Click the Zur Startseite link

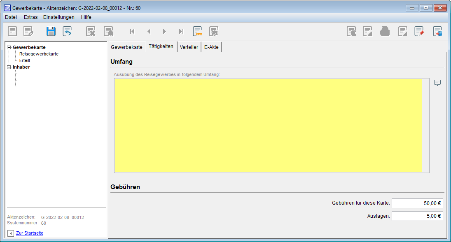point(30,233)
